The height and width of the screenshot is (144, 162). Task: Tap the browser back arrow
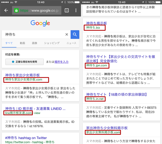tap(6, 10)
